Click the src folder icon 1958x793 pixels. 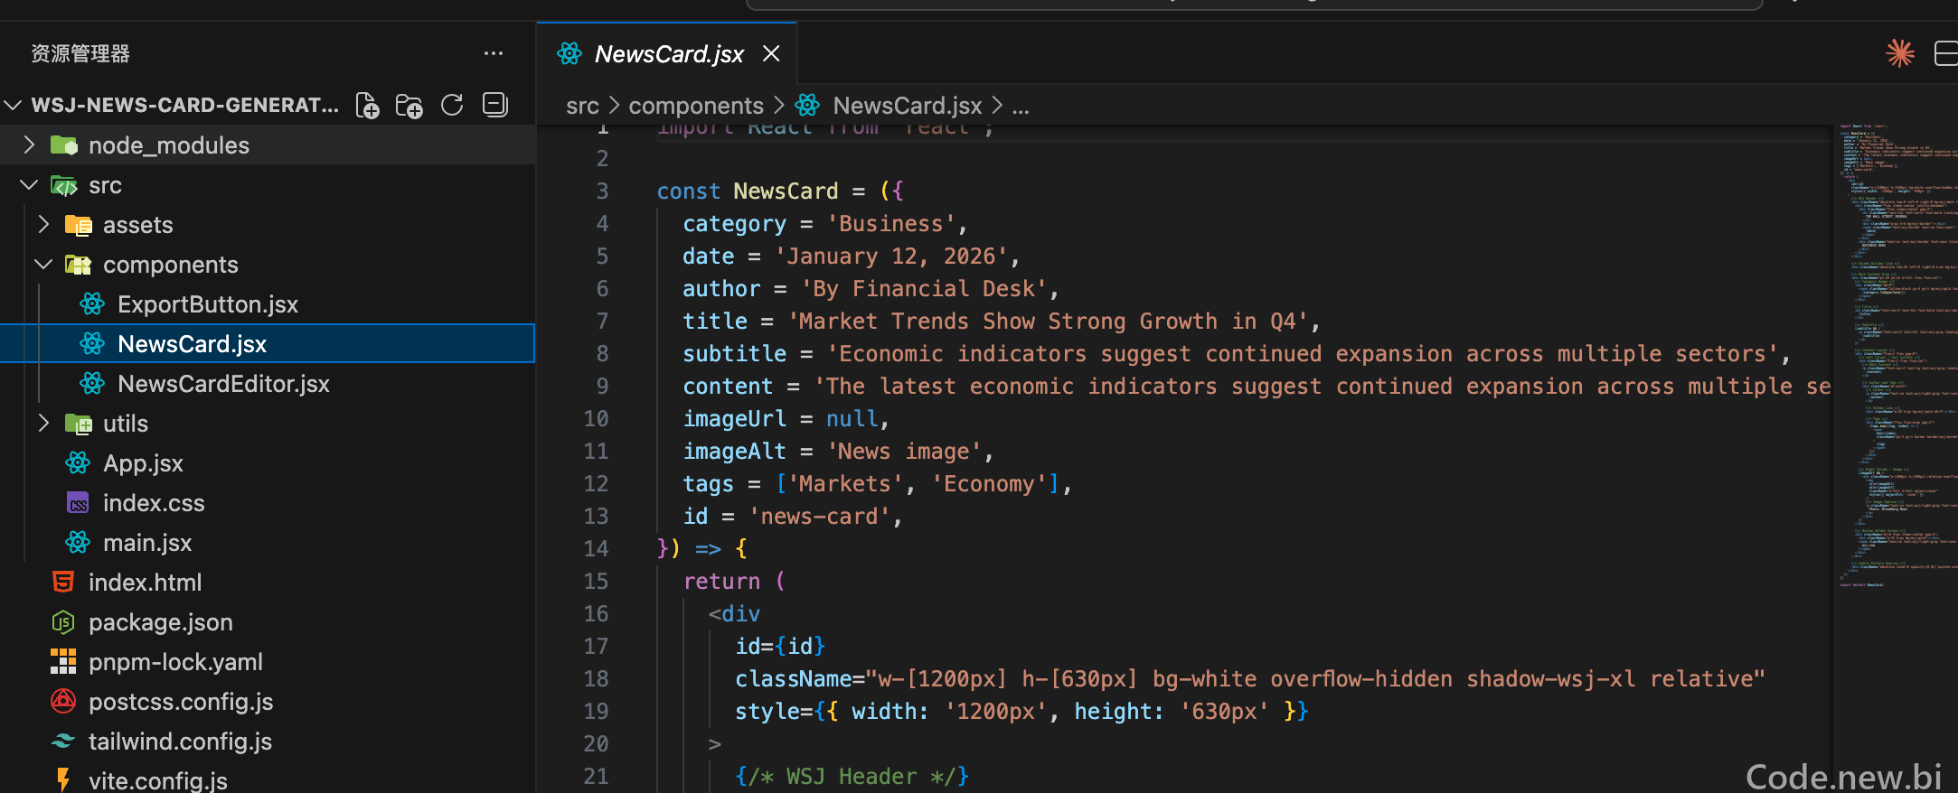pos(63,185)
